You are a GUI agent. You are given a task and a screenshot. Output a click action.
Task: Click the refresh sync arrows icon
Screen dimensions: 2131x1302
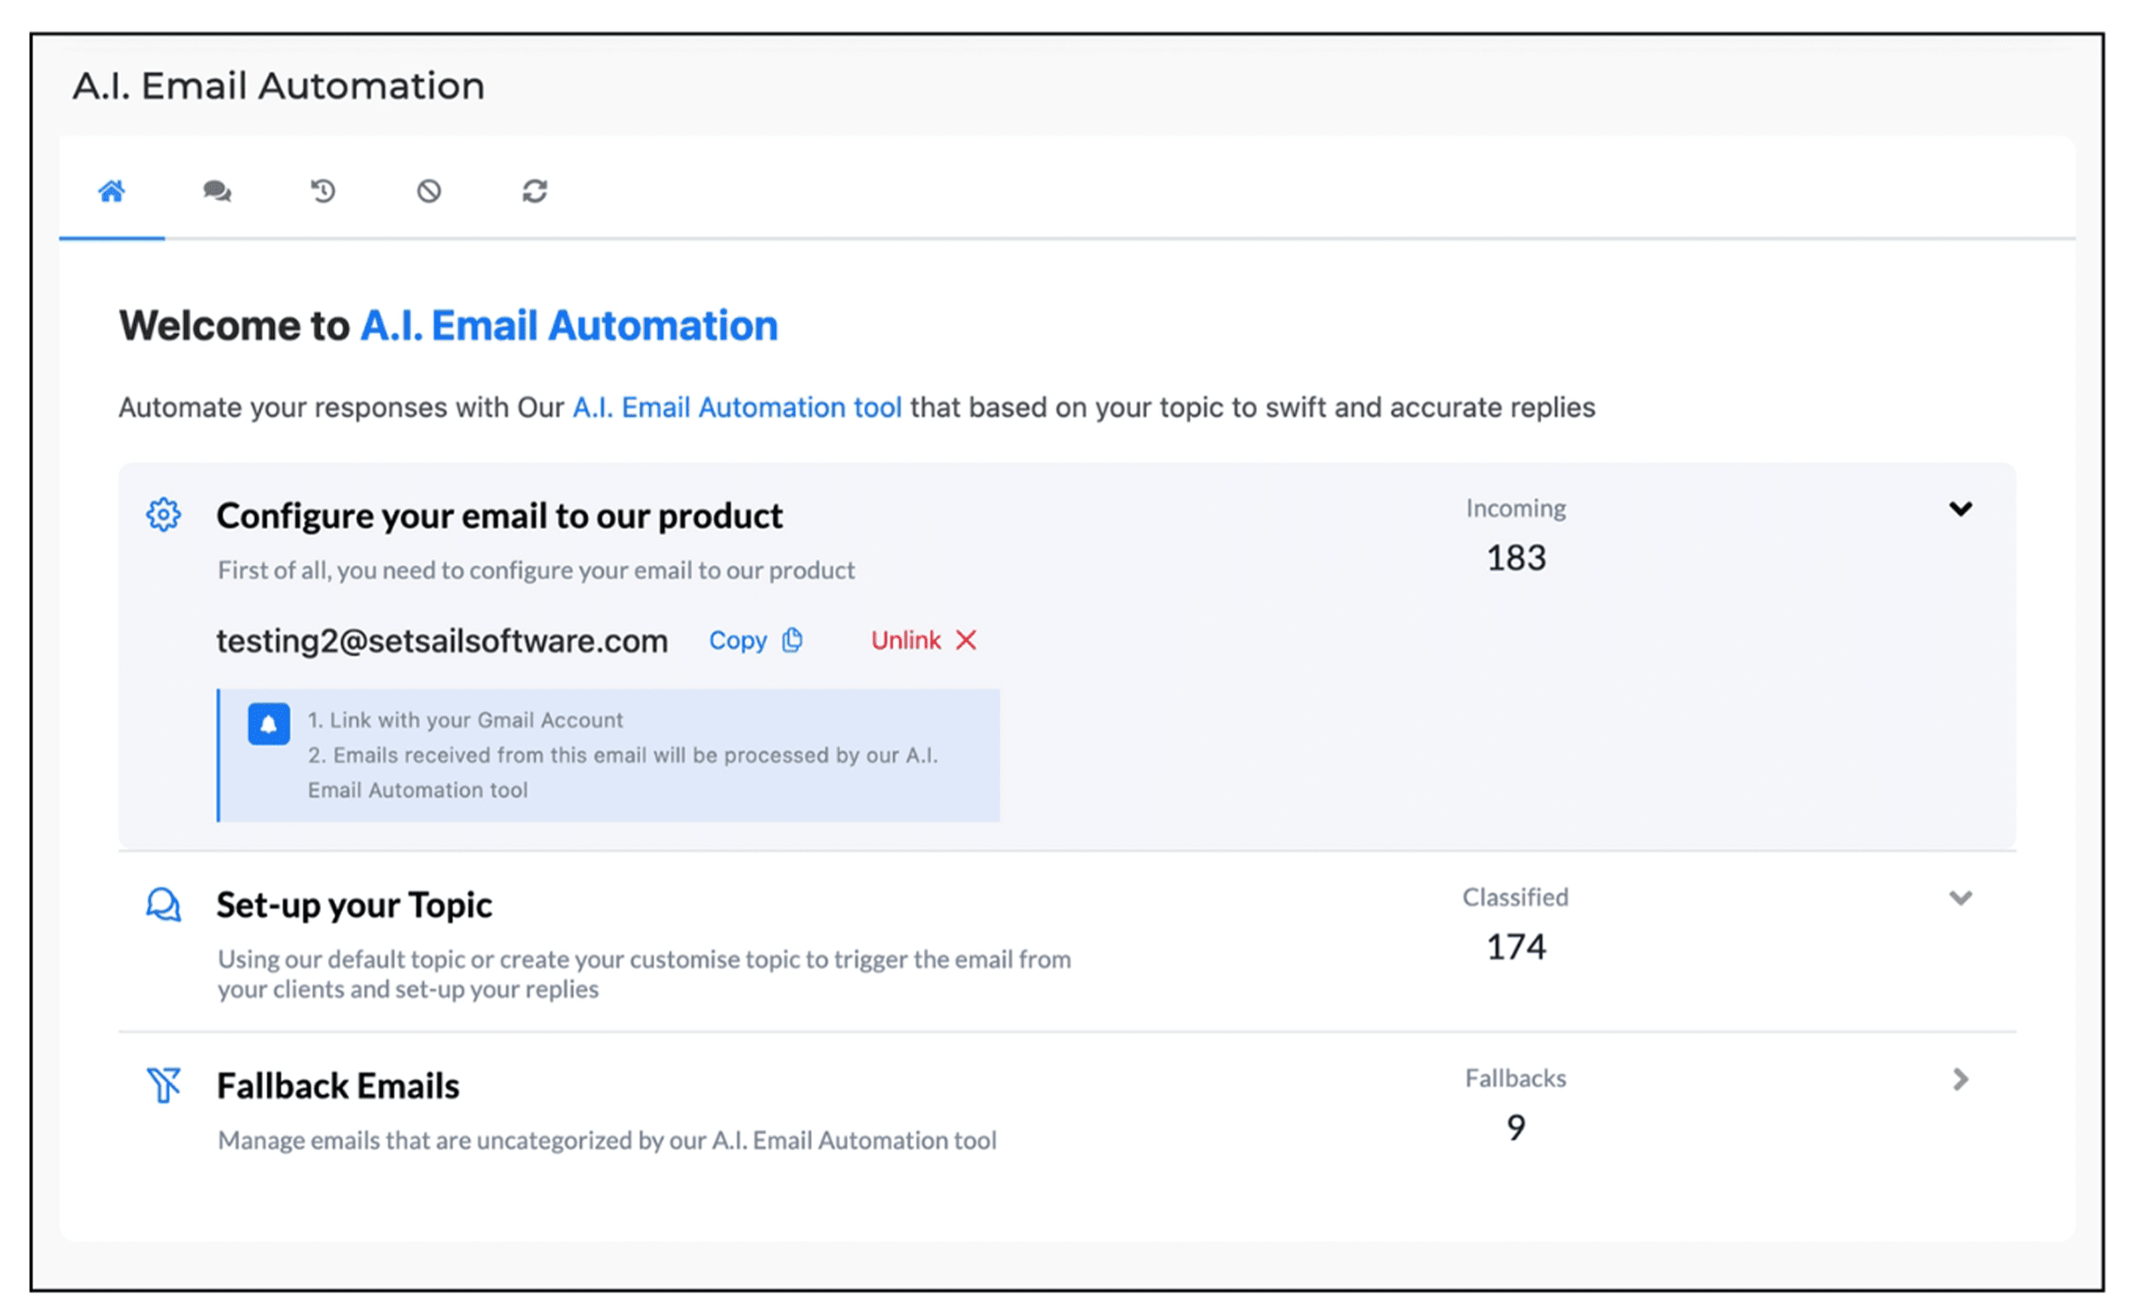coord(535,191)
